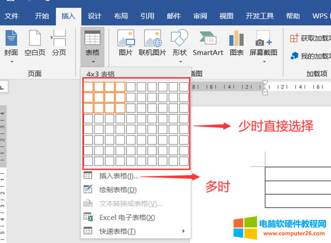Image resolution: width=331 pixels, height=243 pixels.
Task: Click the Get Add-ins (获取加载项) icon
Action: [309, 38]
